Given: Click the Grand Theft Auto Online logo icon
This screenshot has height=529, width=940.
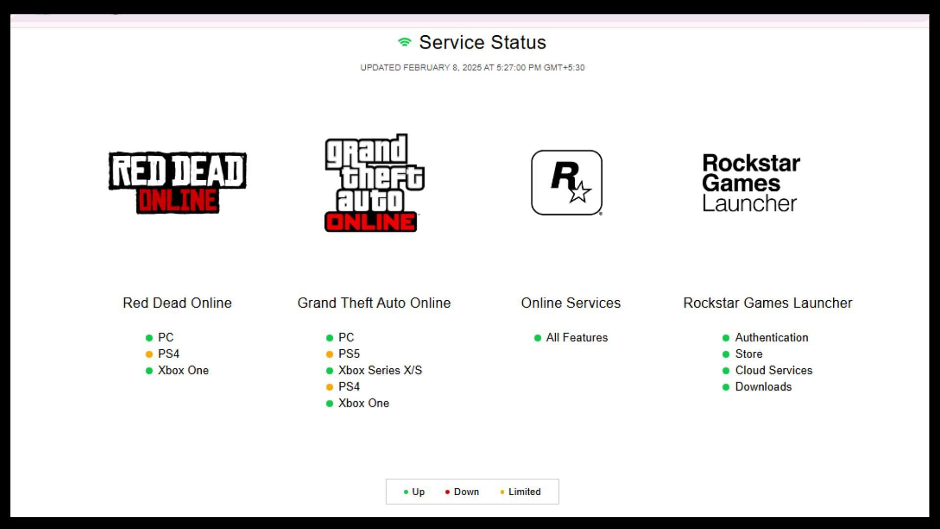Looking at the screenshot, I should point(374,182).
